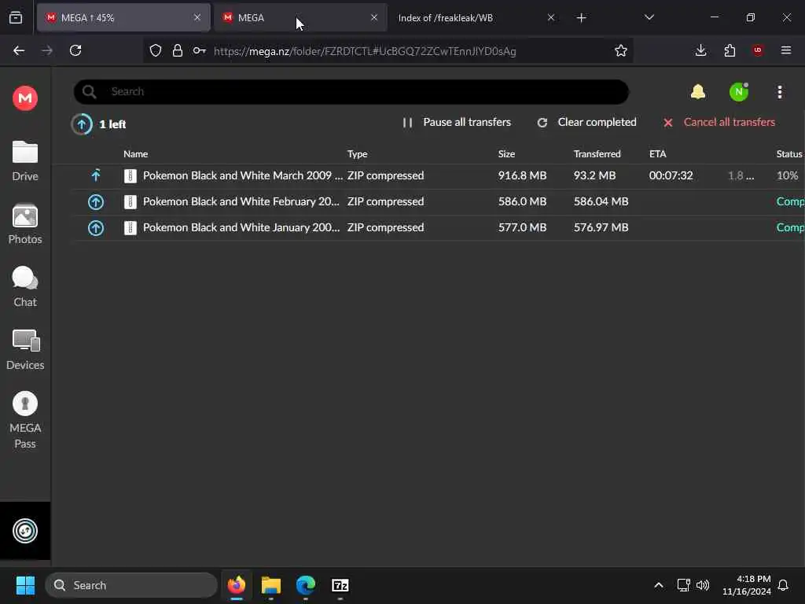The height and width of the screenshot is (604, 805).
Task: Click the 586.04 MB transferred value
Action: [x=601, y=202]
